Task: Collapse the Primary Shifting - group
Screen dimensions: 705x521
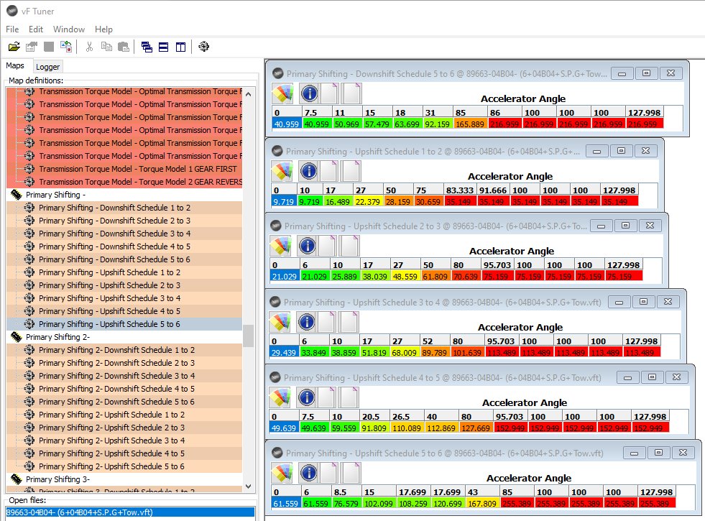Action: (x=17, y=195)
